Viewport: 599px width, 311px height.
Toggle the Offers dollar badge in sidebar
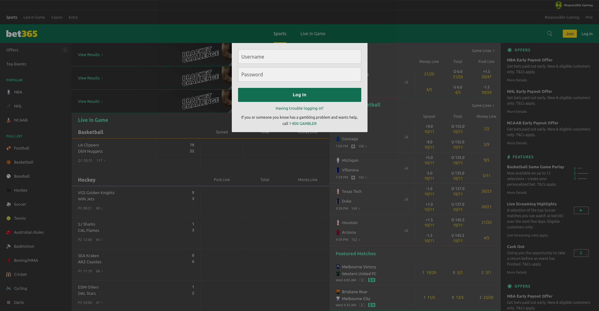[65, 50]
